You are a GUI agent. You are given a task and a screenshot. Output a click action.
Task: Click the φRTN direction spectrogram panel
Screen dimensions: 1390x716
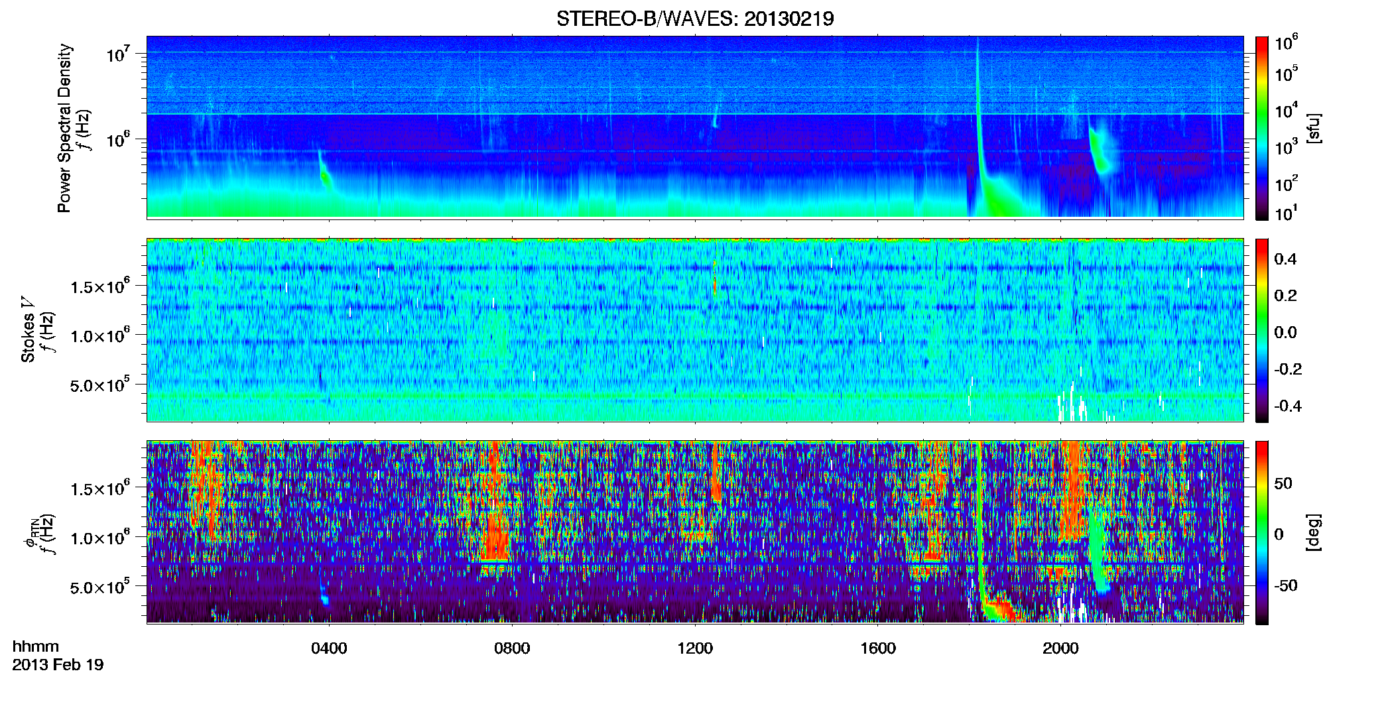tap(695, 532)
